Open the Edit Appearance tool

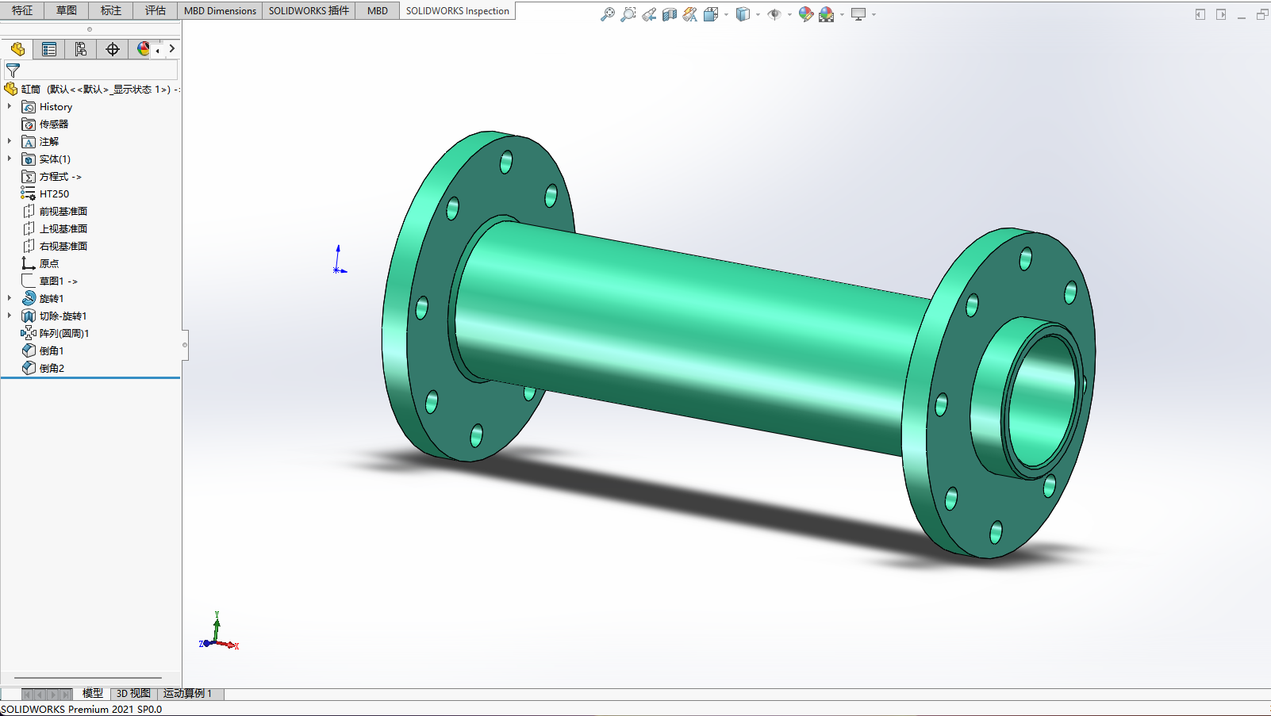point(805,14)
